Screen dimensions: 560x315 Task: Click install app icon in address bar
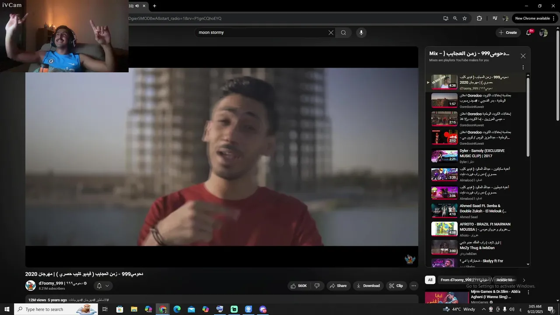(445, 18)
